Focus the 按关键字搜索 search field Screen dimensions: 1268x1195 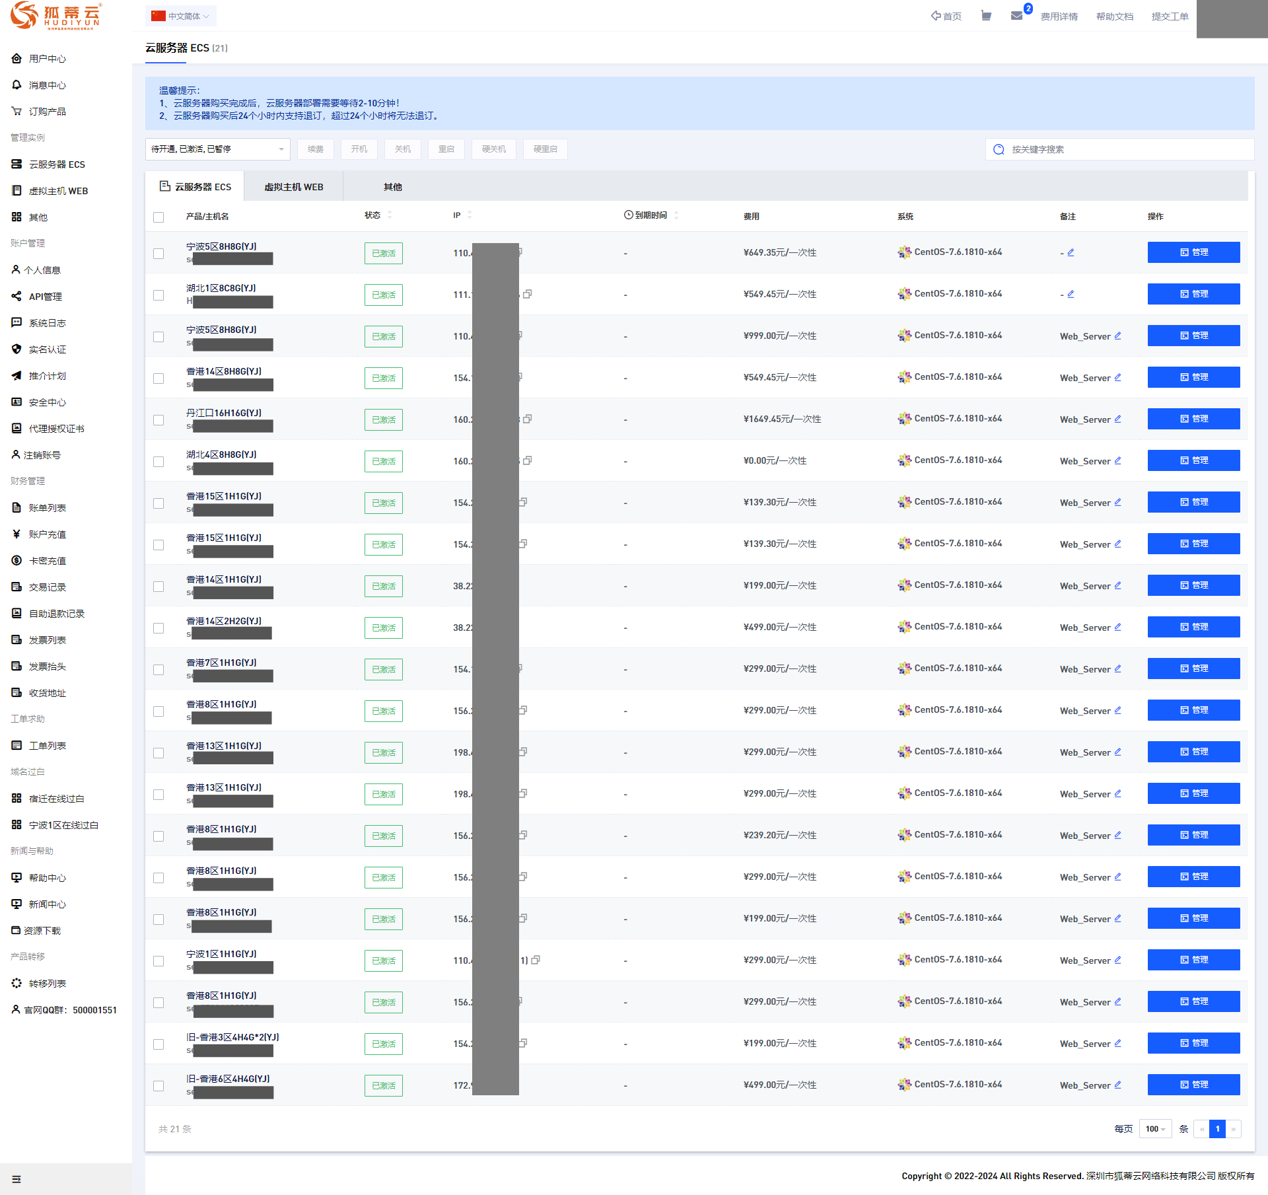coord(1123,149)
